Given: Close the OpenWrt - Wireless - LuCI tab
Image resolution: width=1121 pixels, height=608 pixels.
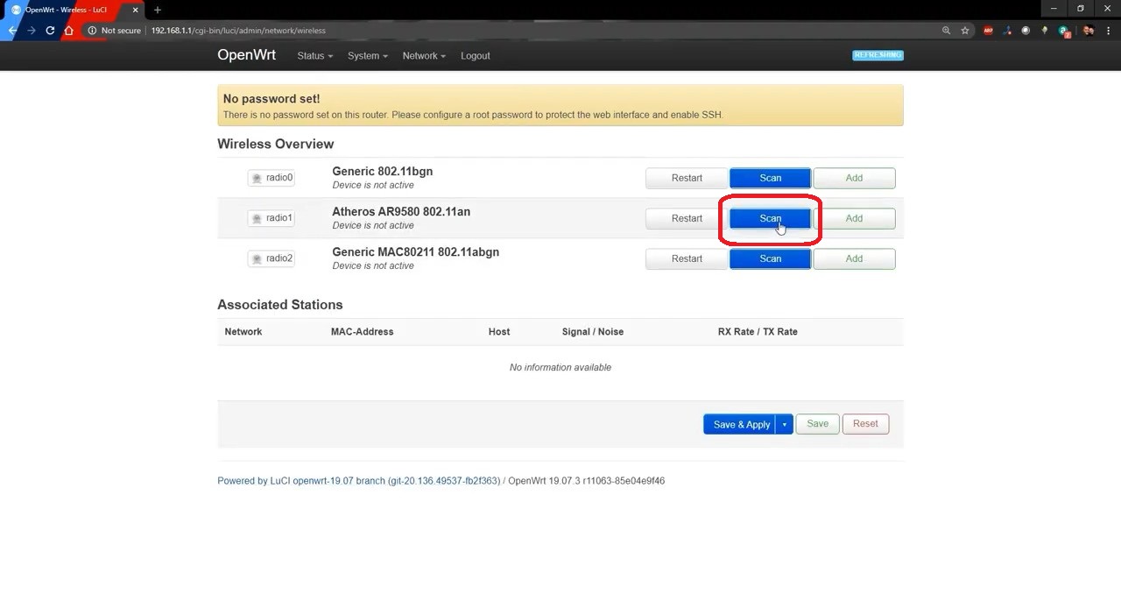Looking at the screenshot, I should tap(136, 10).
